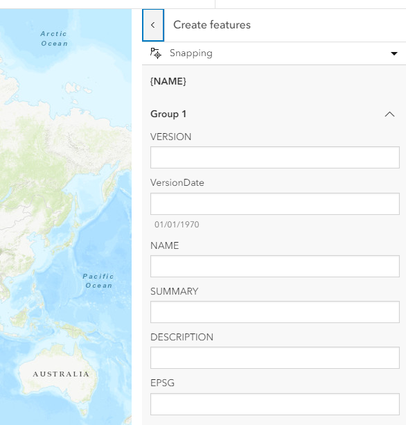Click the Create features heading
Image resolution: width=406 pixels, height=425 pixels.
212,25
